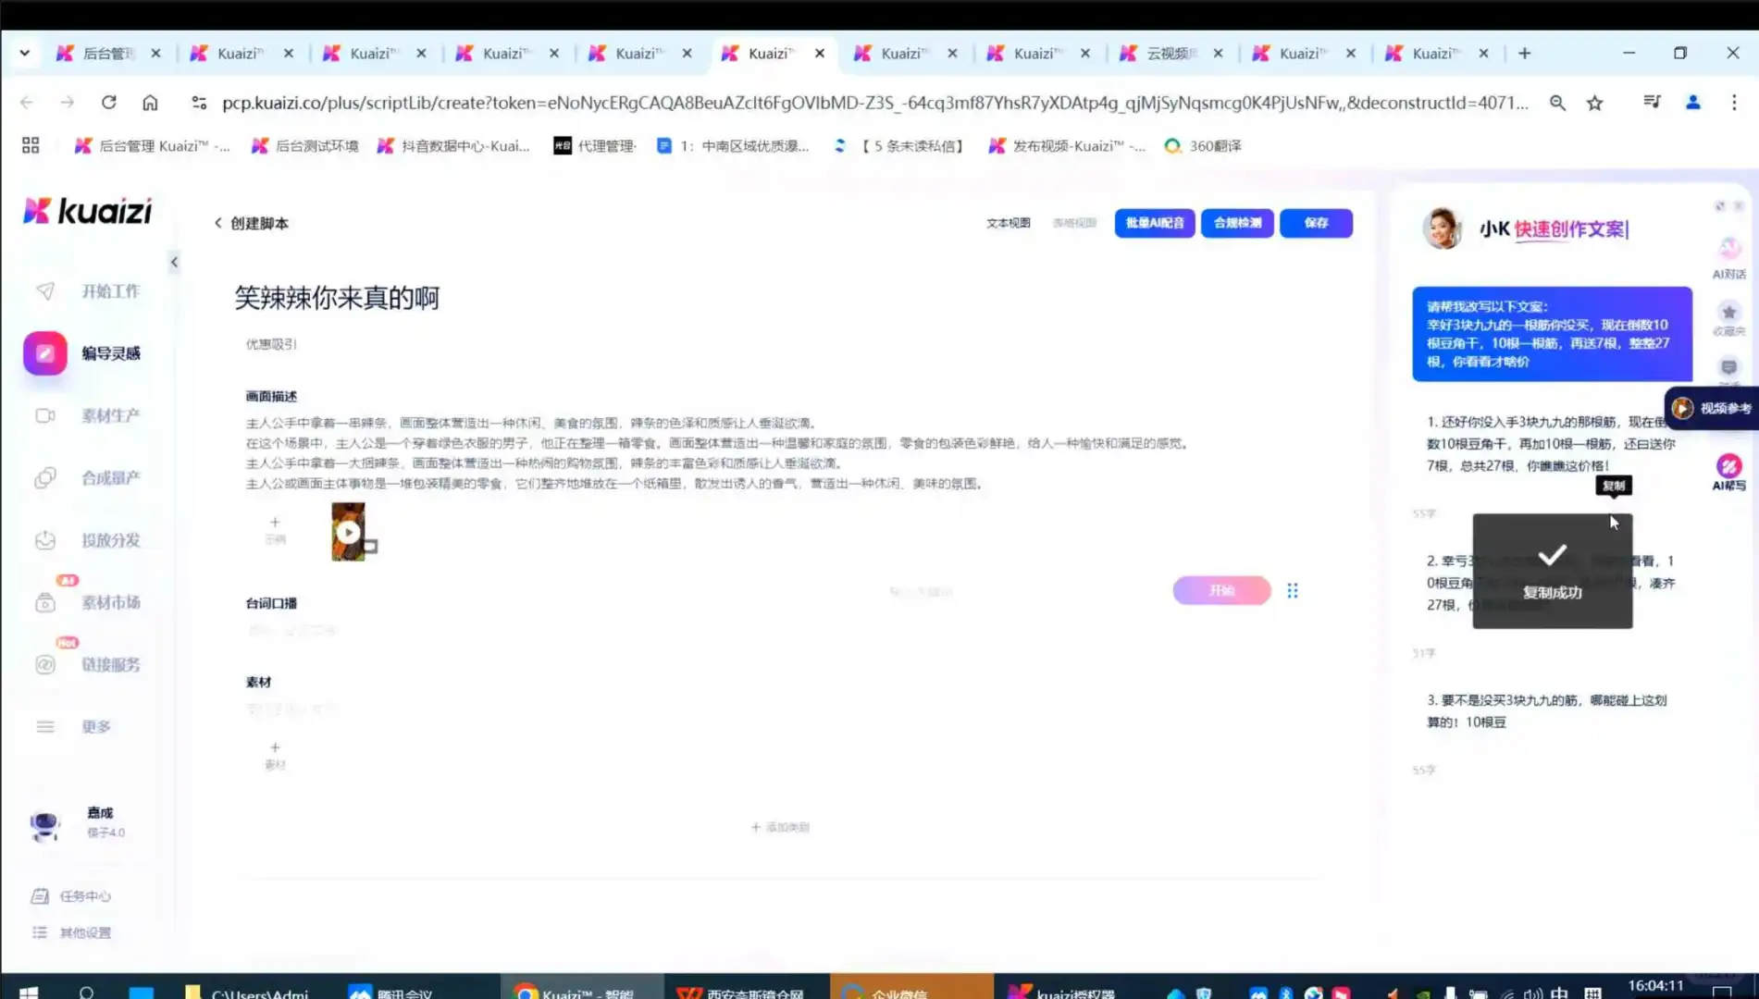This screenshot has height=999, width=1759.
Task: Open Chrome's three-dot menu
Action: [1734, 102]
